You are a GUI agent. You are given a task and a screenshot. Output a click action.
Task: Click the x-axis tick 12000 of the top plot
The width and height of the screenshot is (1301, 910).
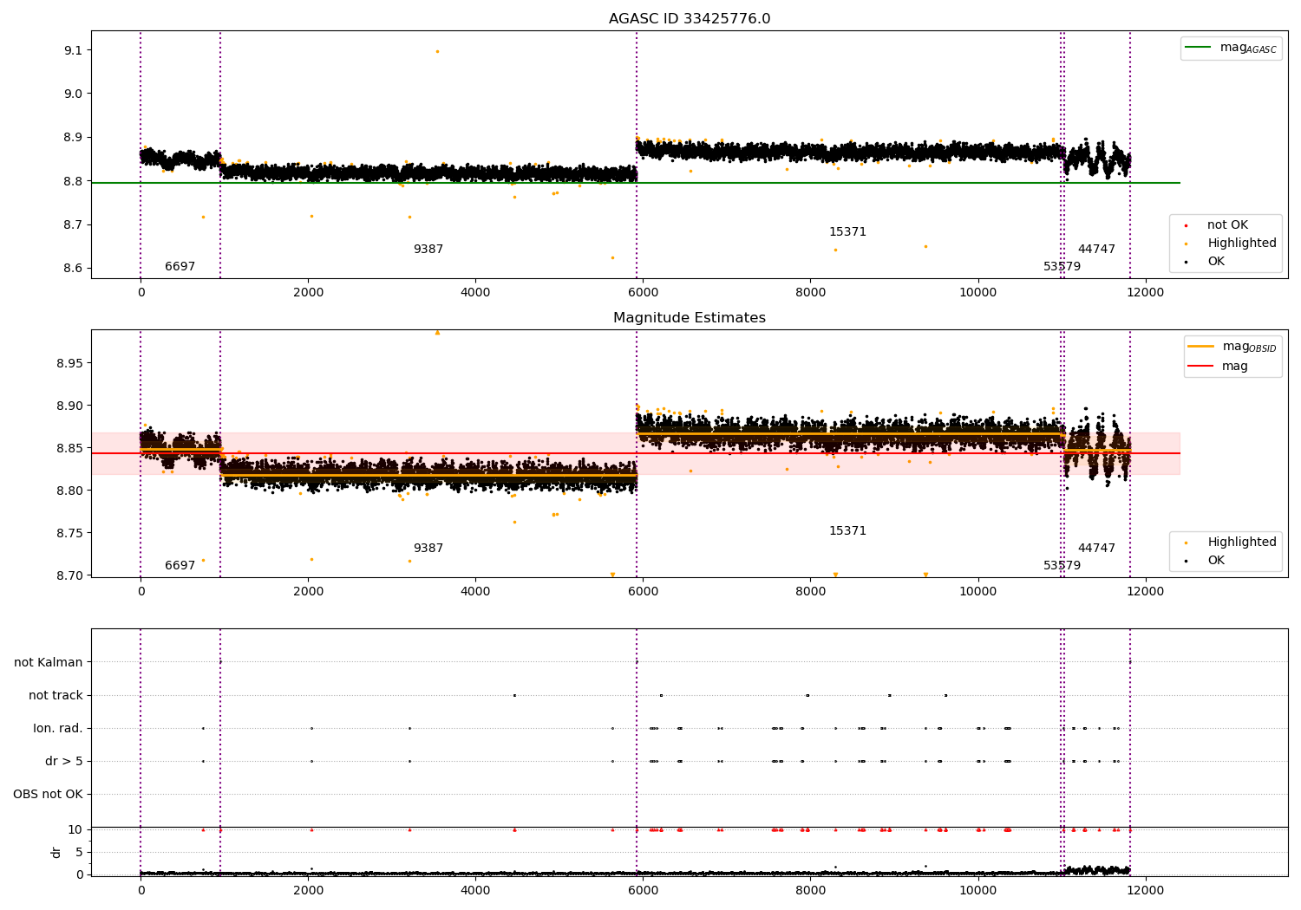1145,293
